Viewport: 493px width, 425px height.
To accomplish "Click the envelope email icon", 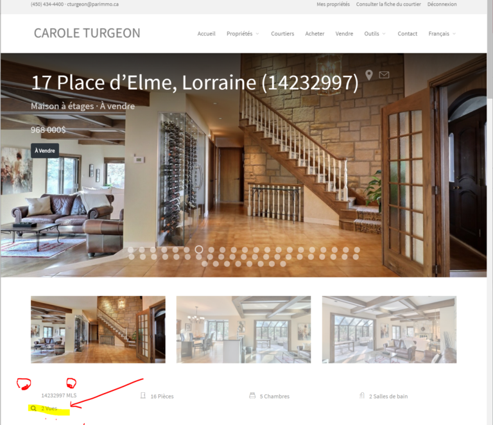I will point(384,75).
